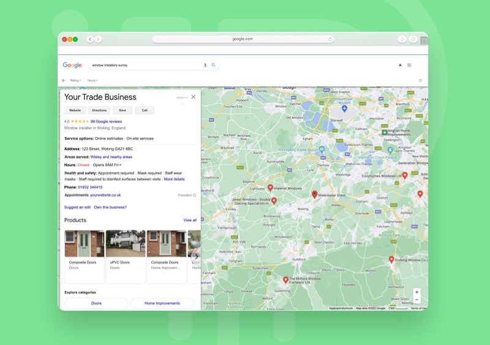The width and height of the screenshot is (490, 345).
Task: Open the Google apps grid
Action: click(409, 65)
